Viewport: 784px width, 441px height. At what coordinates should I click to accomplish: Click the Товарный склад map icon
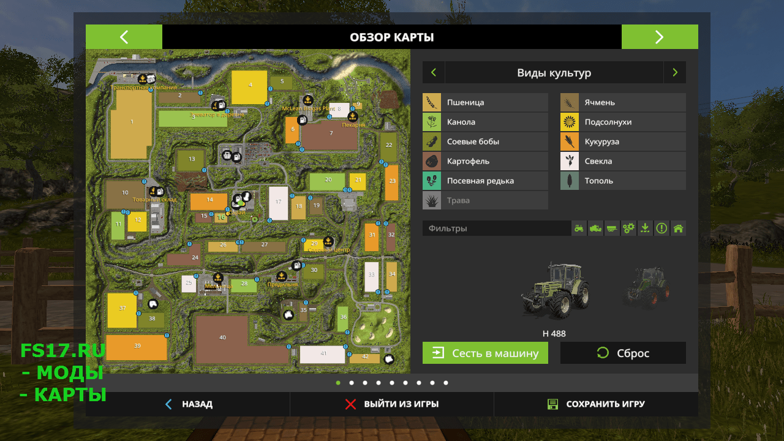click(x=153, y=191)
